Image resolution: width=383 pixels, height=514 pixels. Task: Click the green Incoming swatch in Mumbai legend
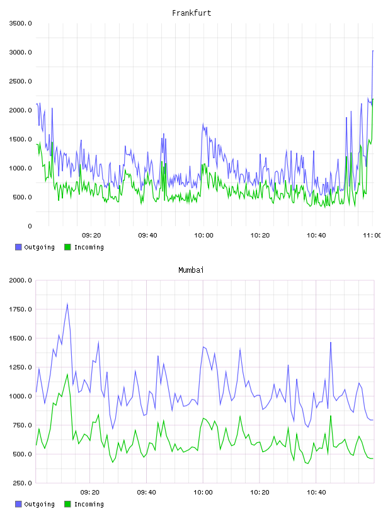[x=67, y=504]
